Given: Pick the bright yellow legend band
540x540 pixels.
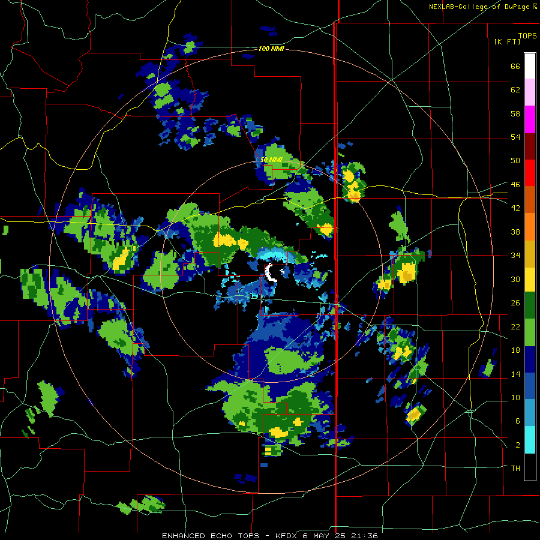Looking at the screenshot, I should [530, 279].
